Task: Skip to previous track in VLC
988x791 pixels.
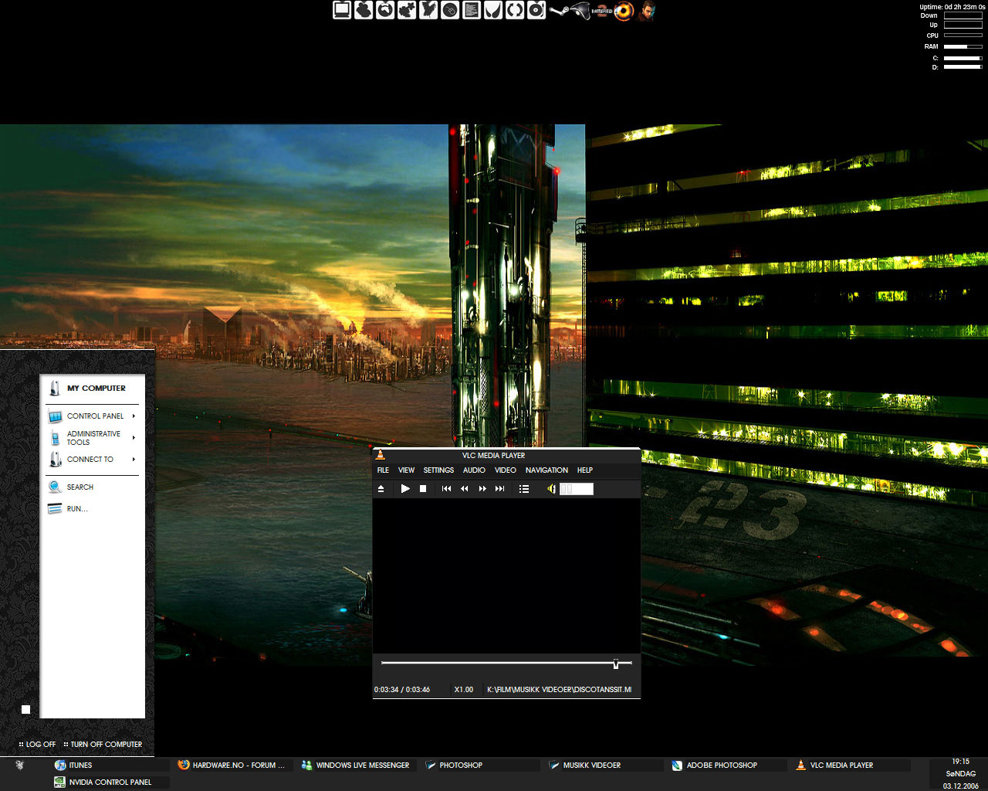Action: [x=446, y=489]
